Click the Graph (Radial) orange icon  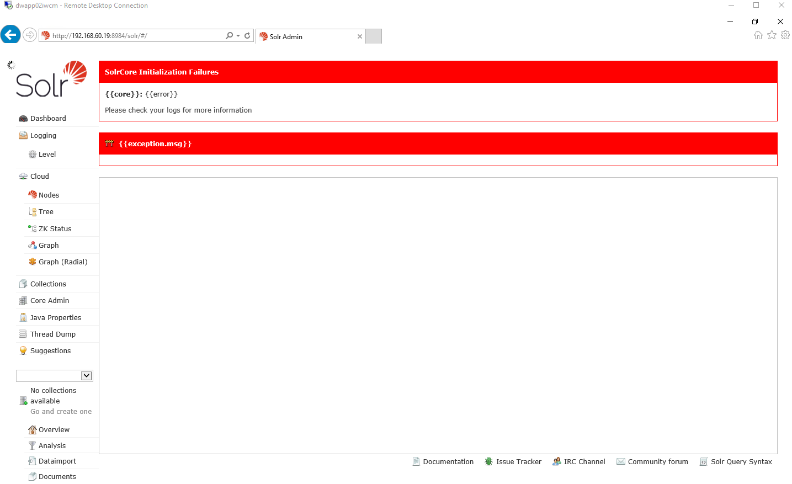[x=33, y=262]
